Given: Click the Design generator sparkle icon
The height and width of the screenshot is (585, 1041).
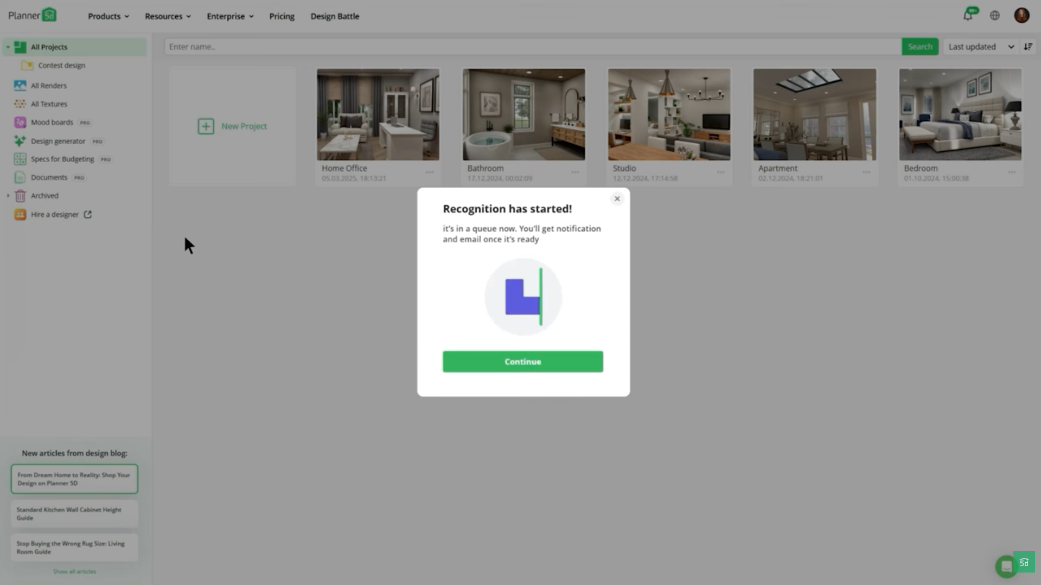Looking at the screenshot, I should (x=20, y=141).
